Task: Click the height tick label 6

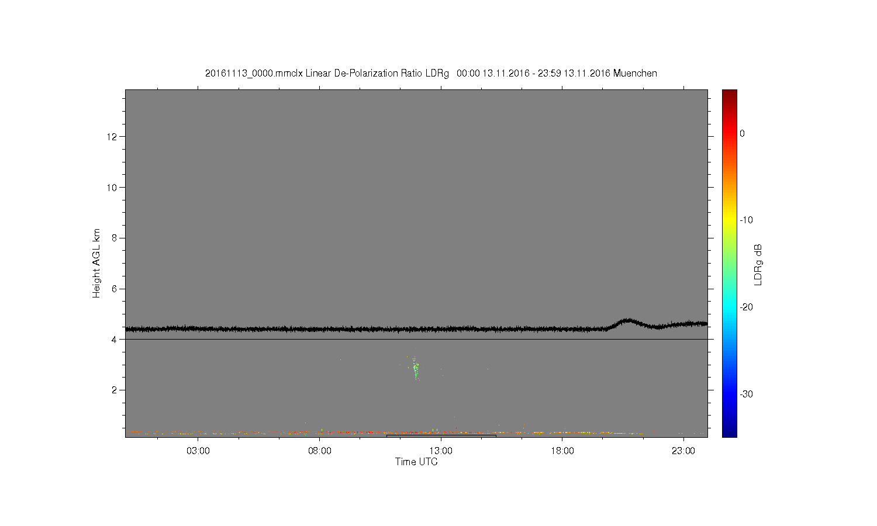Action: (x=115, y=289)
